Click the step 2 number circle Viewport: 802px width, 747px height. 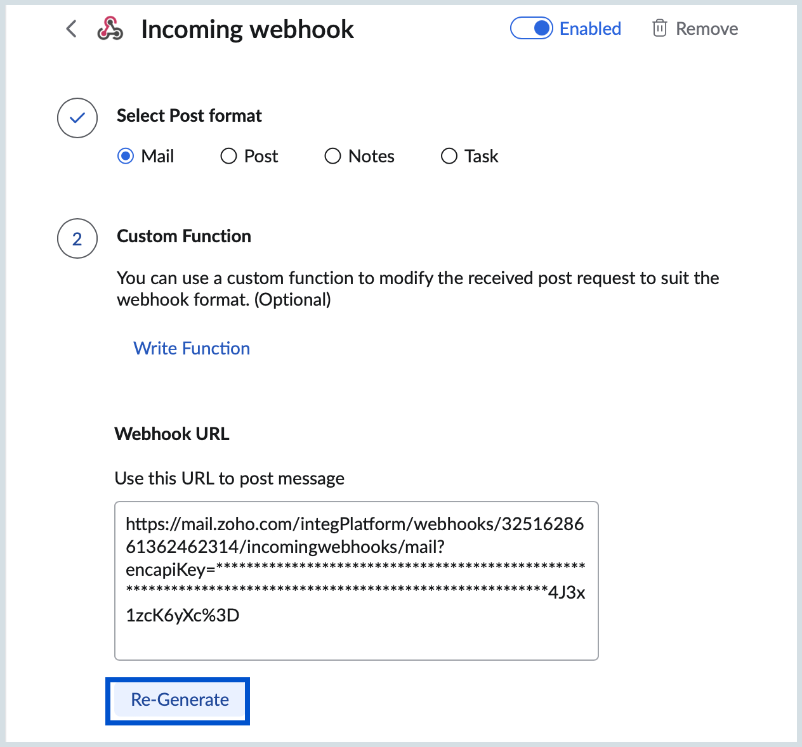77,238
